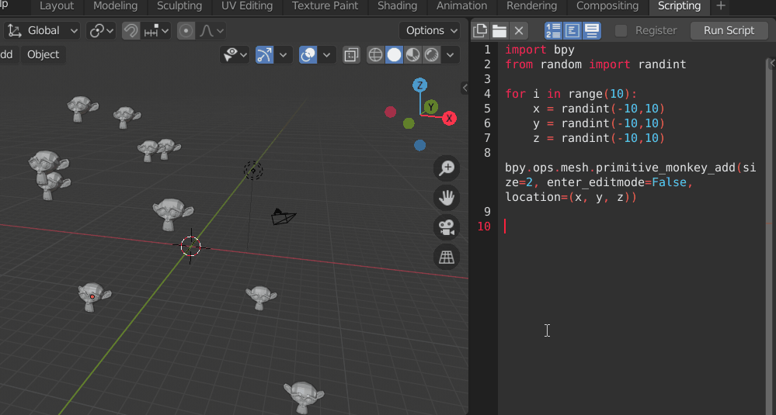This screenshot has width=776, height=415.
Task: Click 'location=(x, y, z))' code text
Action: click(571, 197)
